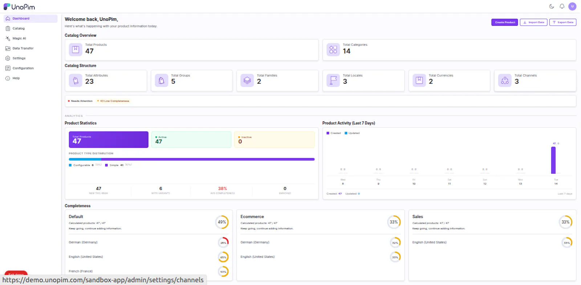The image size is (581, 285).
Task: Click the Total Groups card icon
Action: click(x=161, y=80)
